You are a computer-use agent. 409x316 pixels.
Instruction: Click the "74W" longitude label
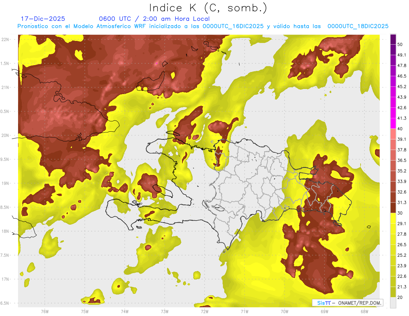point(124,311)
